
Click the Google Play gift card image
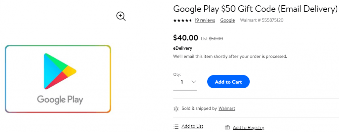pos(58,79)
